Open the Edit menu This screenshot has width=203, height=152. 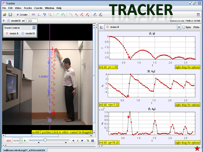[10, 8]
